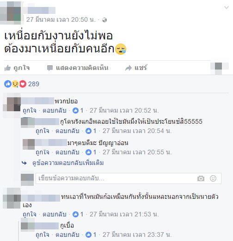This screenshot has width=233, height=241.
Task: Click the camera icon in reply box
Action: [201, 178]
